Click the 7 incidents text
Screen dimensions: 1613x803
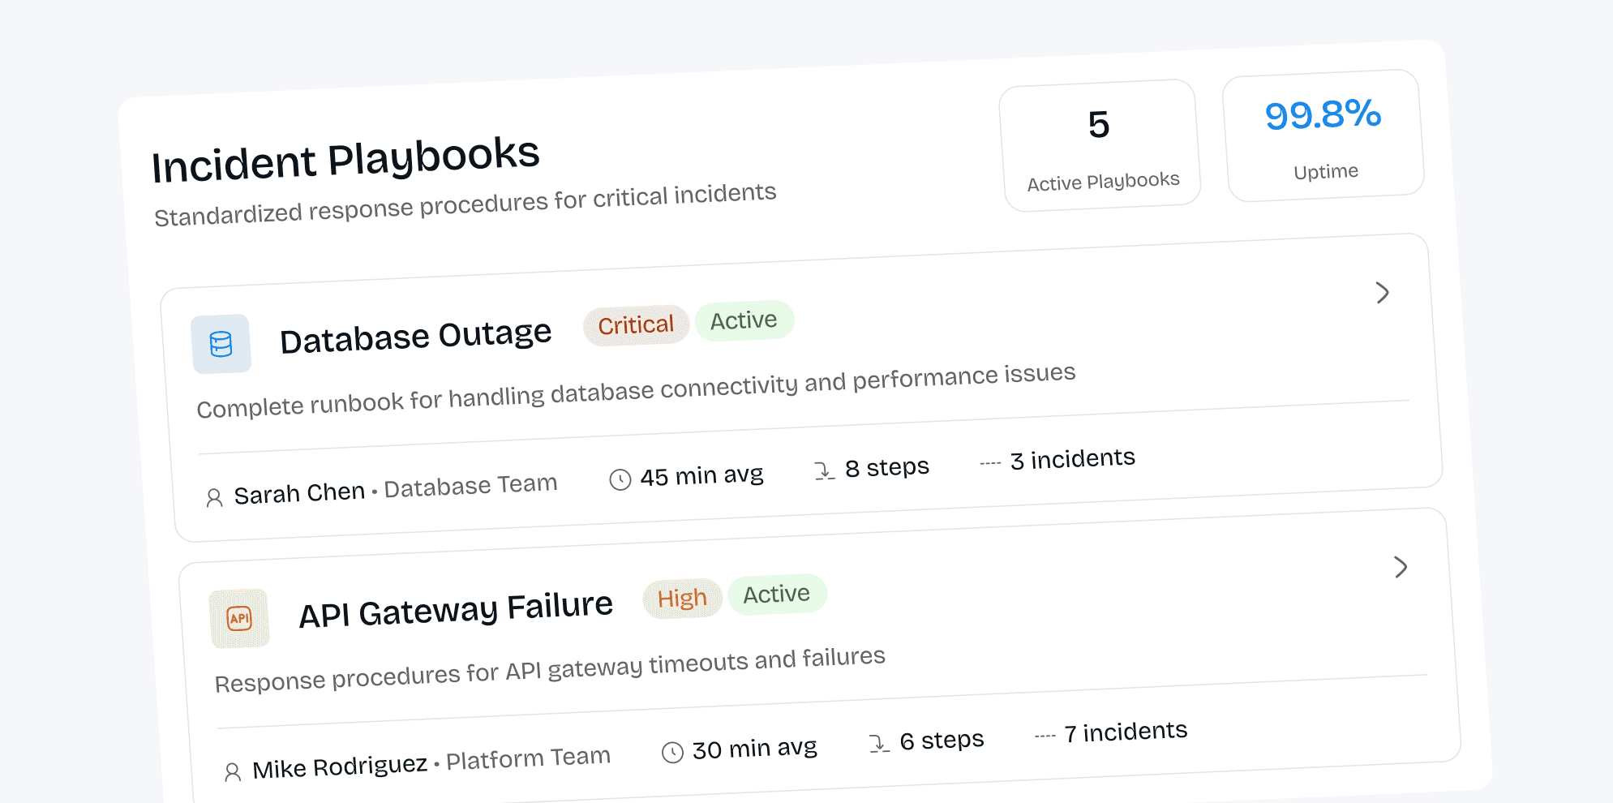click(x=1126, y=732)
